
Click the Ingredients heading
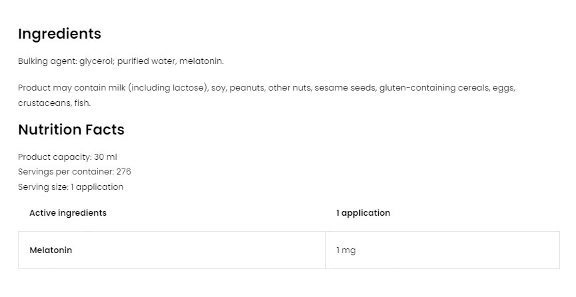click(x=59, y=34)
